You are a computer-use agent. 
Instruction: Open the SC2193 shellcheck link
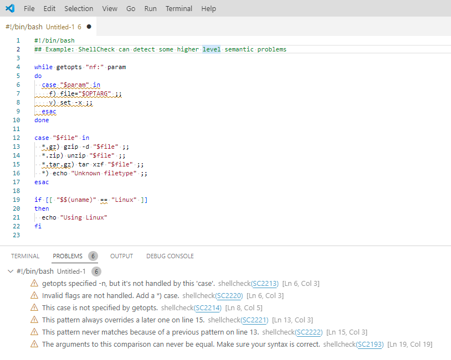click(370, 344)
